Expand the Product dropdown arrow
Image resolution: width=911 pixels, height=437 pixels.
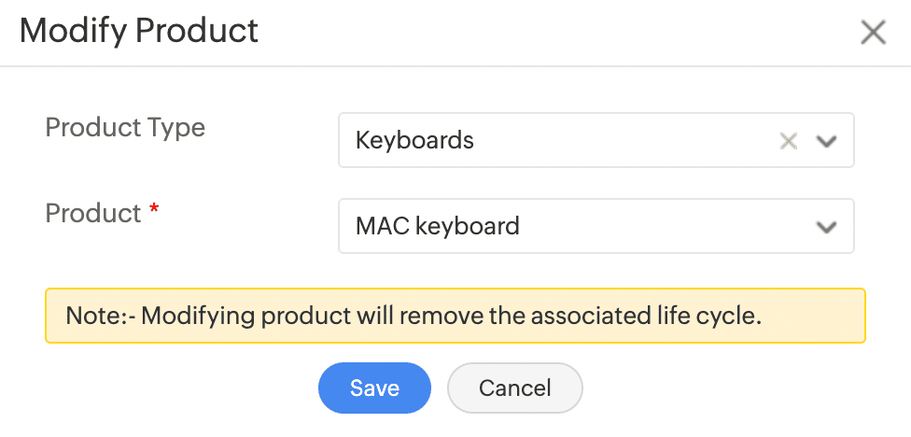click(x=825, y=226)
